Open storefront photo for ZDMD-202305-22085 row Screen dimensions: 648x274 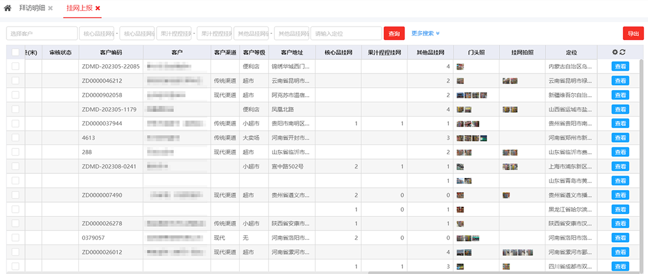coord(459,67)
